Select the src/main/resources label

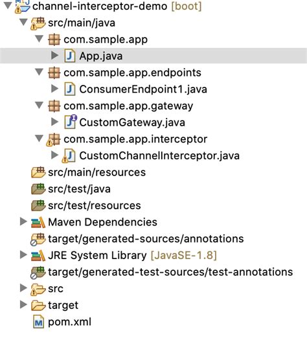pyautogui.click(x=97, y=172)
